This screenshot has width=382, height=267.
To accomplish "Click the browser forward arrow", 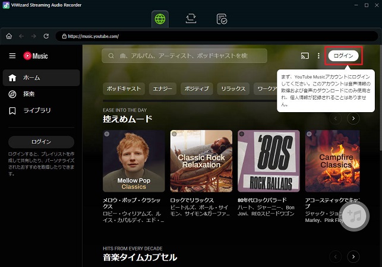I will click(x=34, y=36).
